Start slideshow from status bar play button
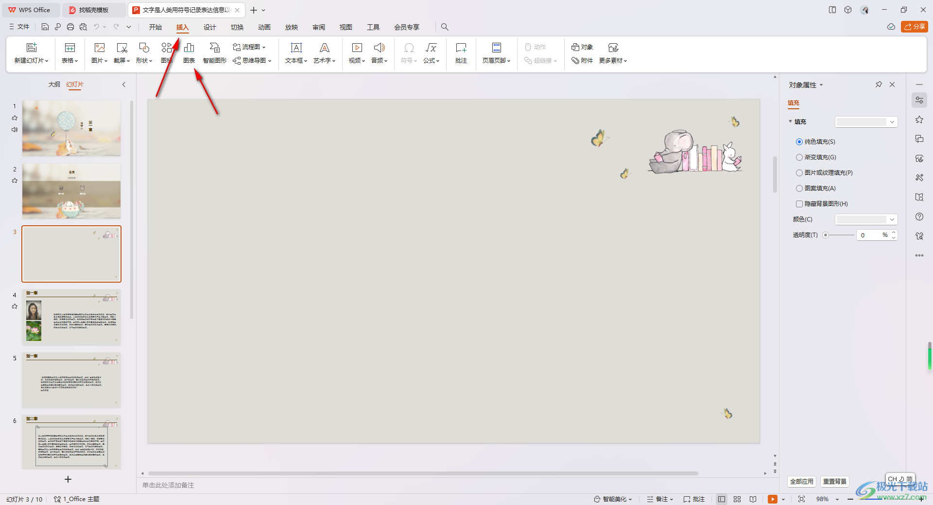The height and width of the screenshot is (505, 933). point(773,499)
